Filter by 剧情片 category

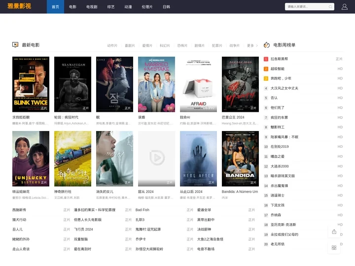[x=200, y=46]
